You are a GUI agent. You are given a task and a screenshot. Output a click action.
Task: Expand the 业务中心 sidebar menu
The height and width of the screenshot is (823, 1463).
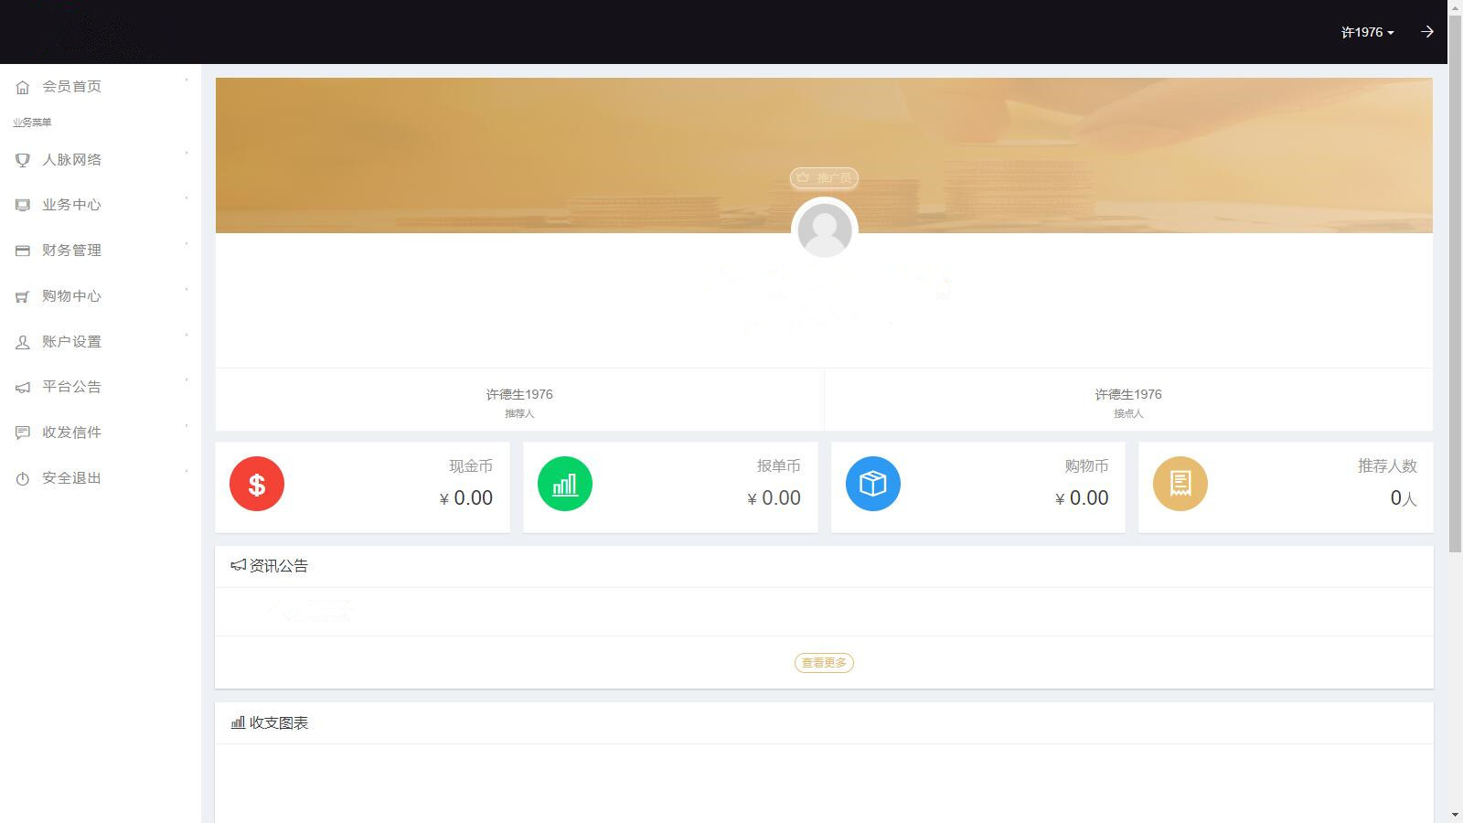71,205
